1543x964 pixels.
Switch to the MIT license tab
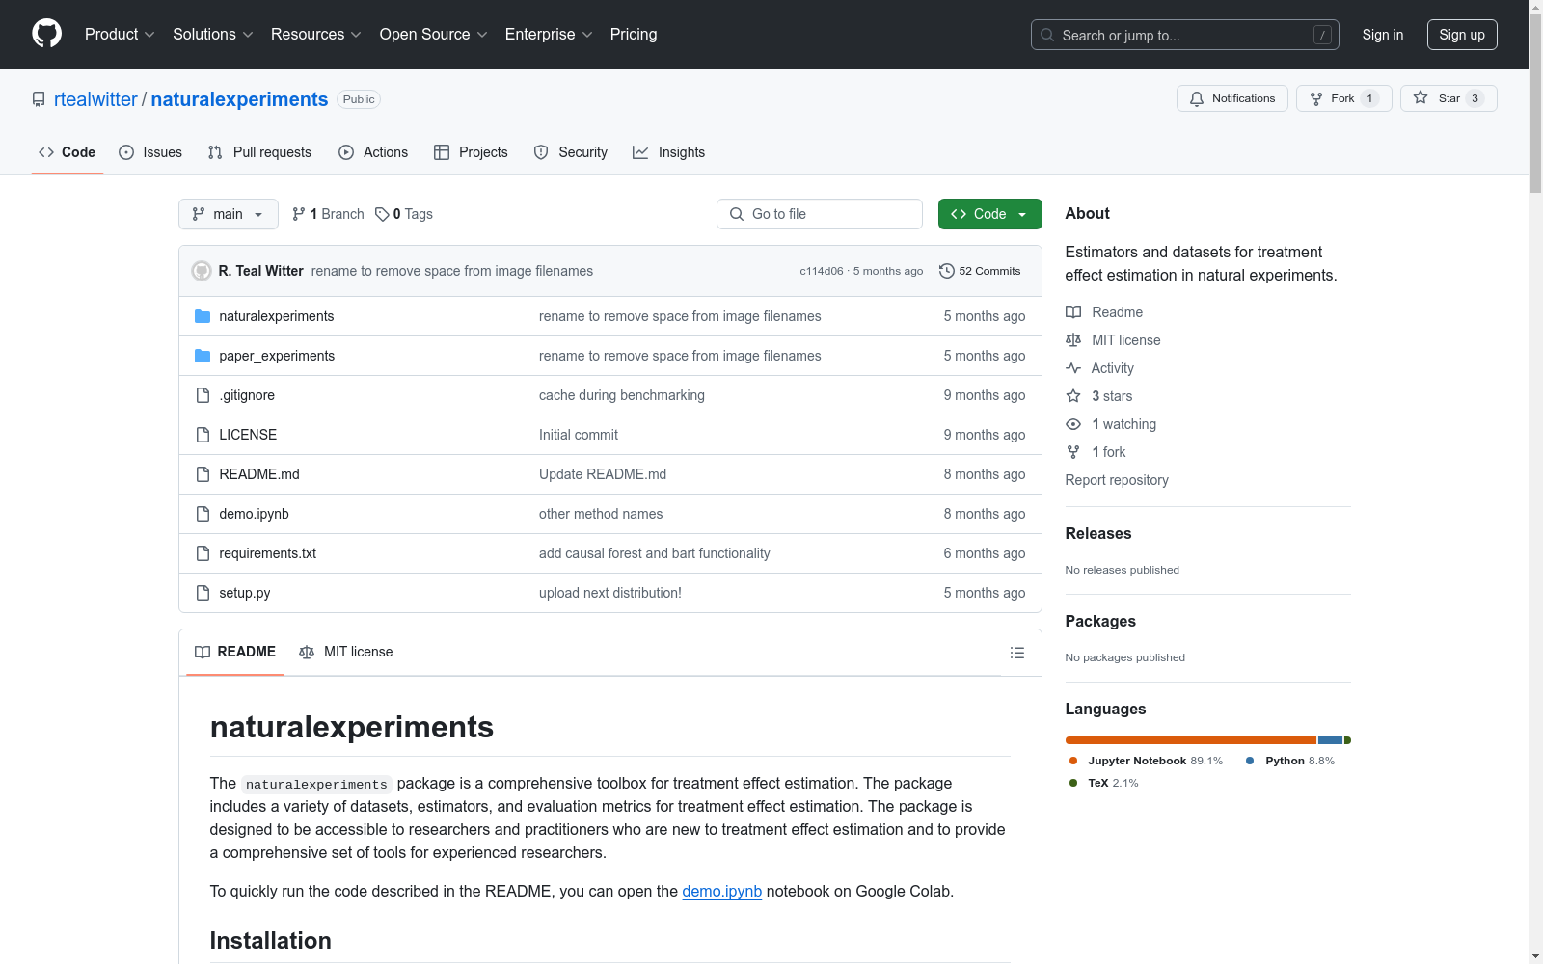346,652
